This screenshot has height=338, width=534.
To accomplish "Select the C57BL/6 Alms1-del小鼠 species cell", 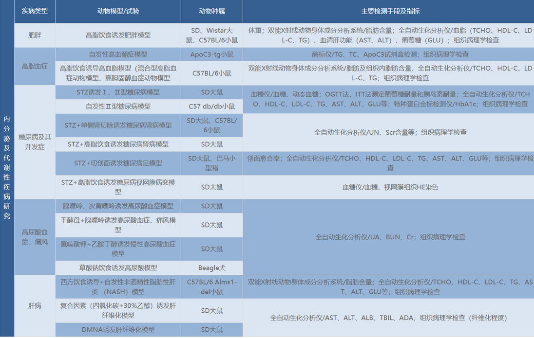I will point(212,287).
